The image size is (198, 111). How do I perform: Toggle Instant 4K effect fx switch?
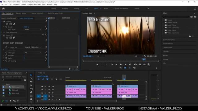[4, 35]
